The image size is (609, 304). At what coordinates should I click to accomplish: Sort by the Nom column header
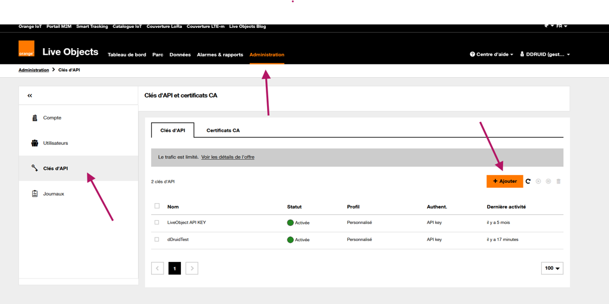coord(173,207)
